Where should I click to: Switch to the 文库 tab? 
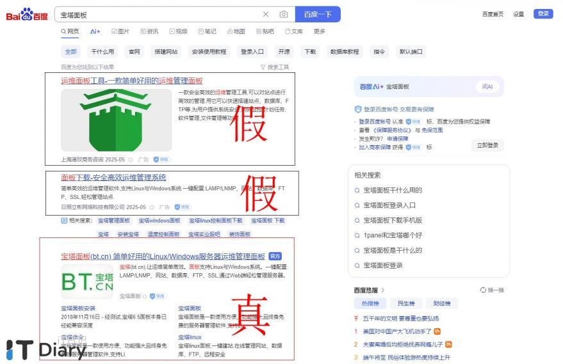[x=294, y=31]
